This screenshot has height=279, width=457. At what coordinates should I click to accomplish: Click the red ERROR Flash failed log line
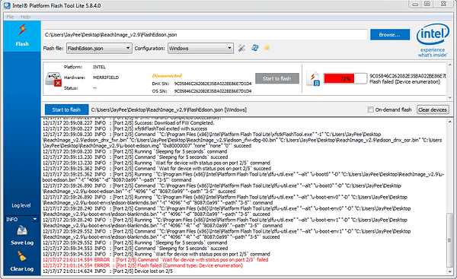point(142,265)
